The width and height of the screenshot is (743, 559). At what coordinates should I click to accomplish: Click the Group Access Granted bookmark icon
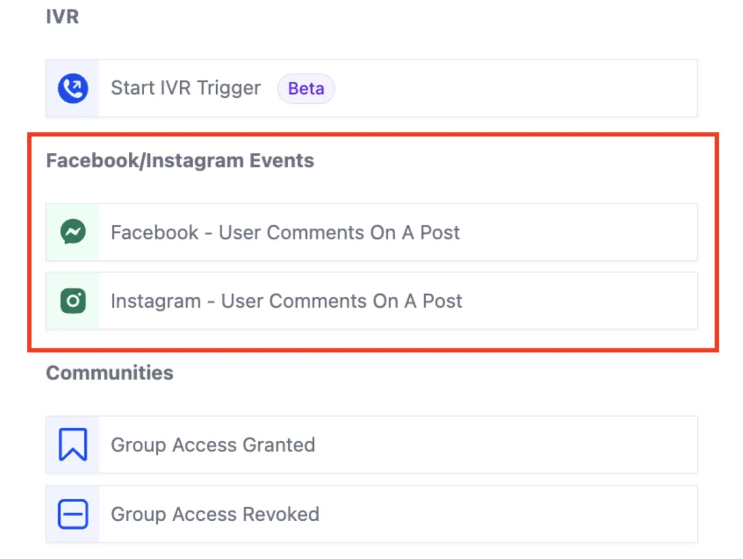point(72,445)
